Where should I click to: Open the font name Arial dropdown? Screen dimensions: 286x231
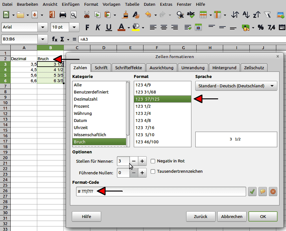(x=42, y=27)
